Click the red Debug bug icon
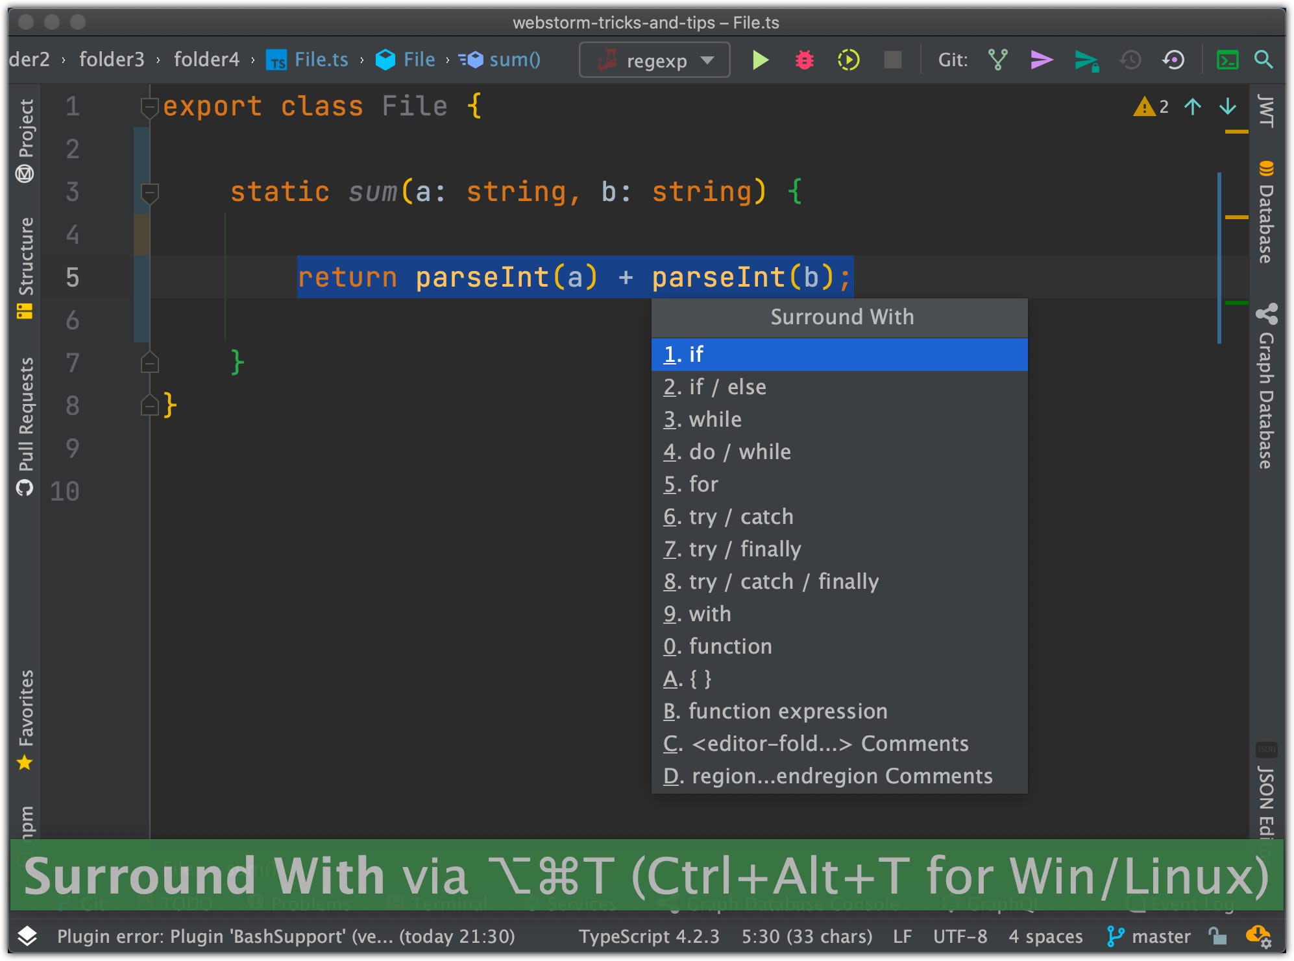The image size is (1294, 961). [x=804, y=60]
